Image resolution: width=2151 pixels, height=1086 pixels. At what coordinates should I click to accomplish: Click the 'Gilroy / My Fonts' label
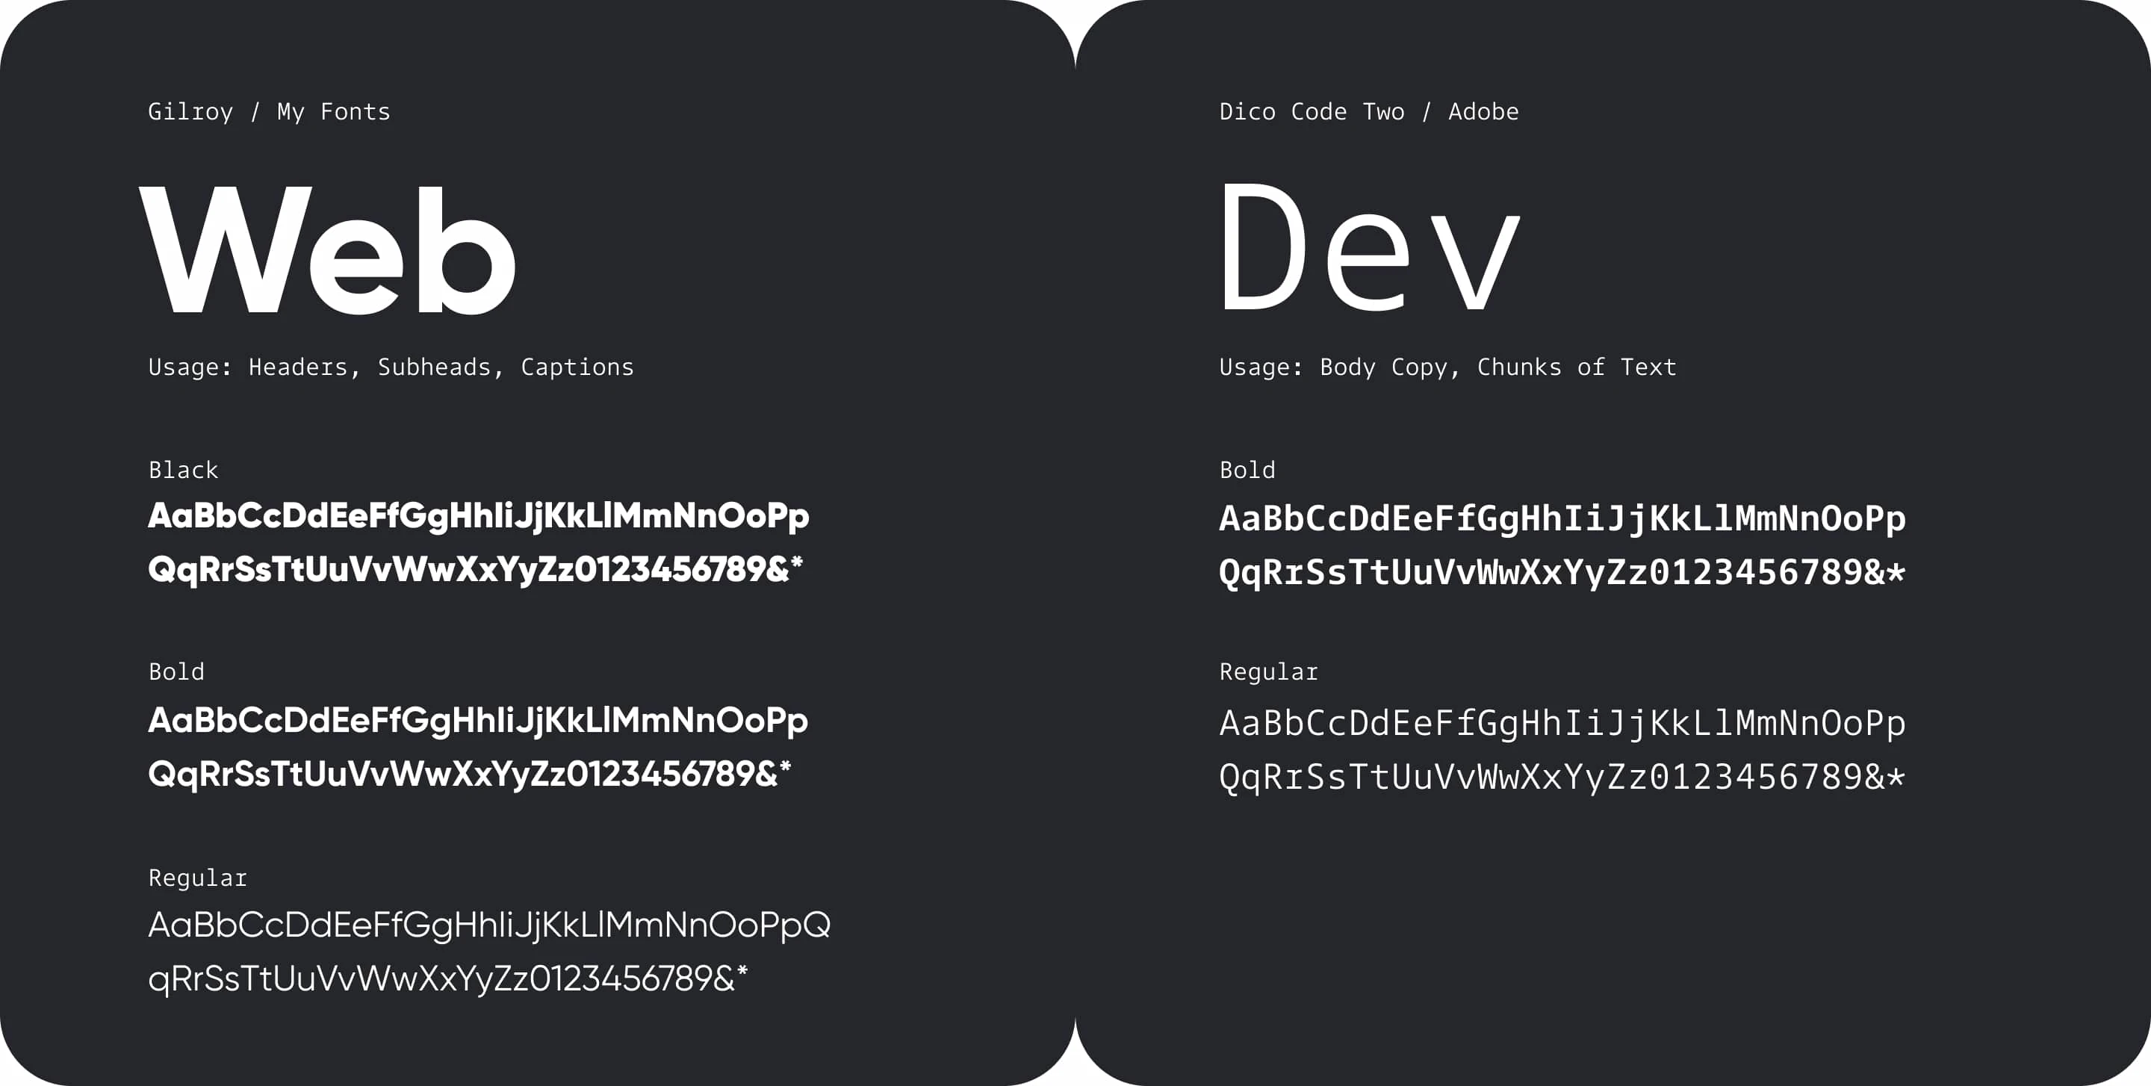269,112
